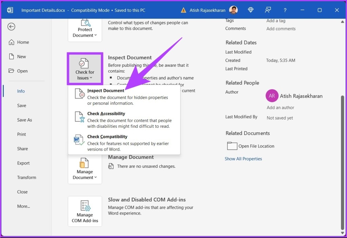Image resolution: width=347 pixels, height=238 pixels.
Task: Click the warning triangle icon beside account name
Action: (x=183, y=10)
